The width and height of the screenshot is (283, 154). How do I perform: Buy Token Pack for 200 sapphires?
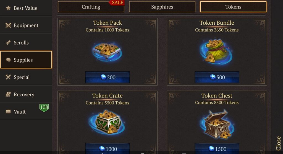coord(108,77)
